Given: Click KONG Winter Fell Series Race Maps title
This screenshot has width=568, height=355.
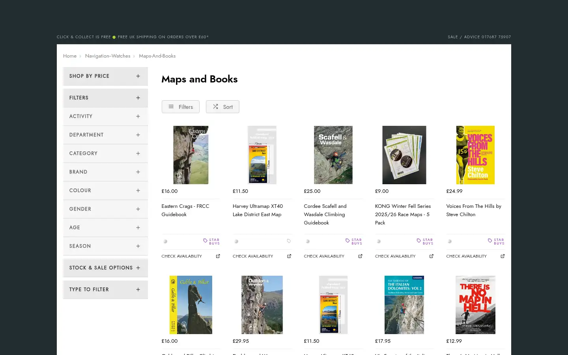Looking at the screenshot, I should coord(403,215).
